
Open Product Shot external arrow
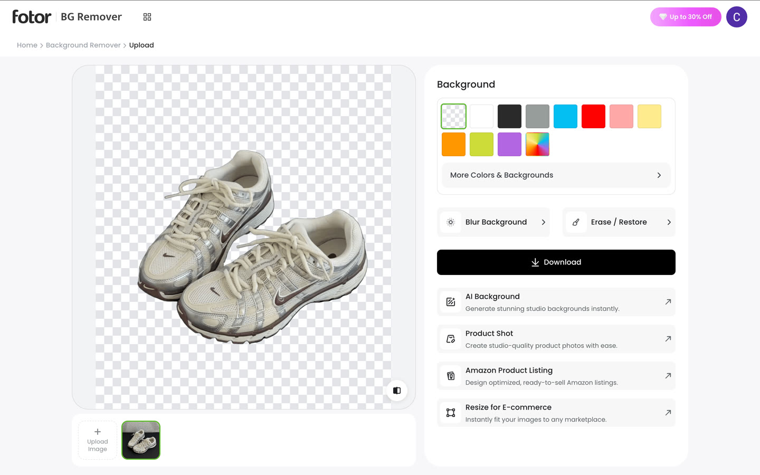pyautogui.click(x=668, y=339)
